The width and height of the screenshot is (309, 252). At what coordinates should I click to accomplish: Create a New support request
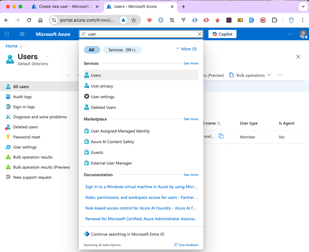(32, 177)
